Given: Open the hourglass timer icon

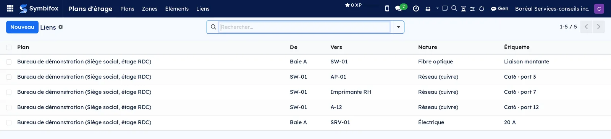Looking at the screenshot, I should click(x=463, y=8).
